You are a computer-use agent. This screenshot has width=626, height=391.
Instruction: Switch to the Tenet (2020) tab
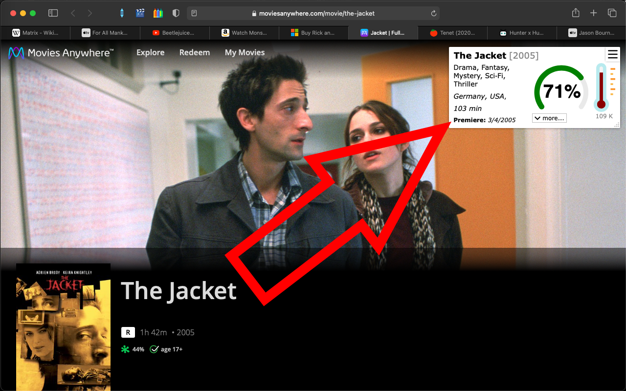(x=452, y=33)
